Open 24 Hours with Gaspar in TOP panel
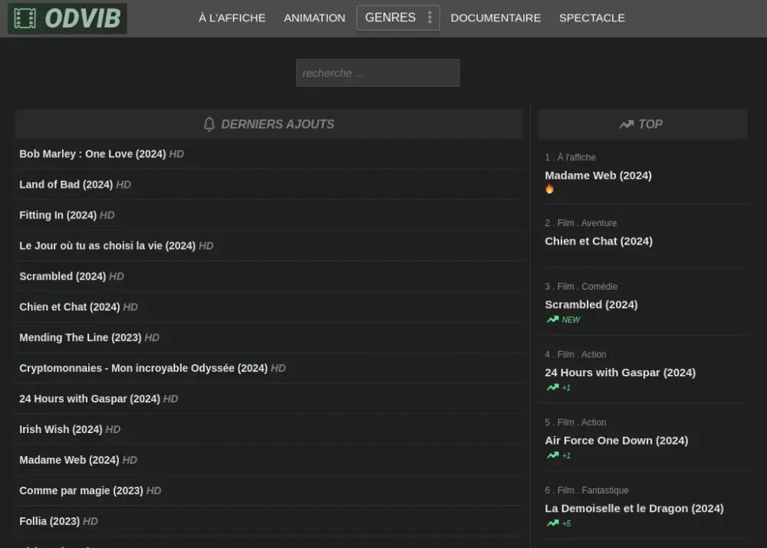This screenshot has width=767, height=548. coord(621,372)
